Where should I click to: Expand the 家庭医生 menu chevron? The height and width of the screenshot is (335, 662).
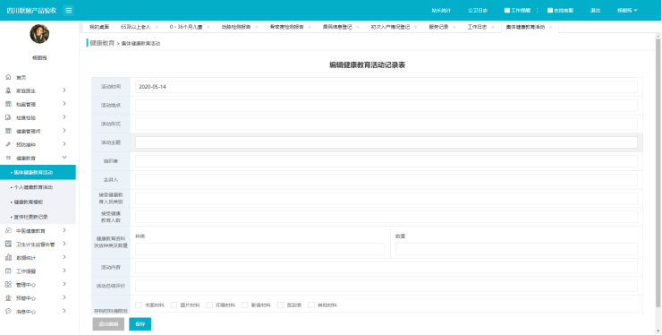64,90
